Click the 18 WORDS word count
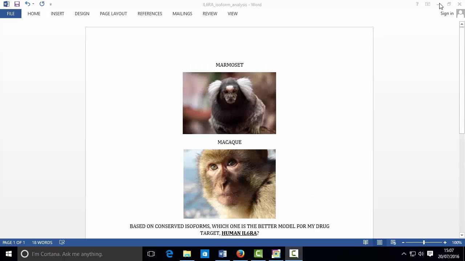 (x=42, y=243)
